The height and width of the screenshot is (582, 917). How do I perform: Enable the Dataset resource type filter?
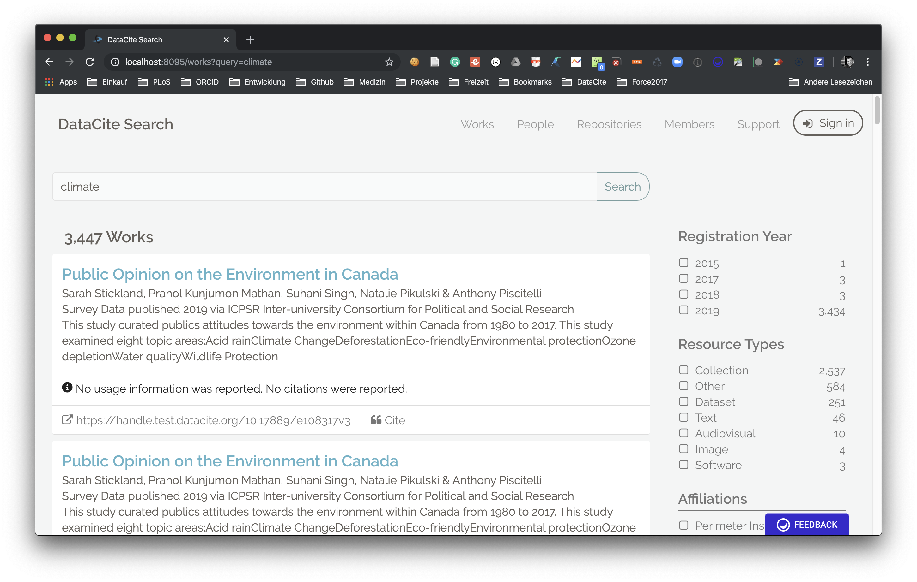point(683,402)
